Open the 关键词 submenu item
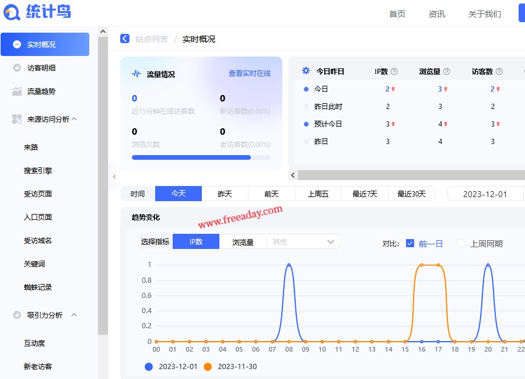 click(34, 264)
